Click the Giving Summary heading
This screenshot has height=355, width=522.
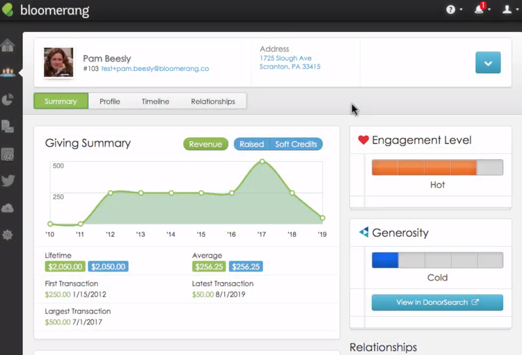(x=88, y=143)
